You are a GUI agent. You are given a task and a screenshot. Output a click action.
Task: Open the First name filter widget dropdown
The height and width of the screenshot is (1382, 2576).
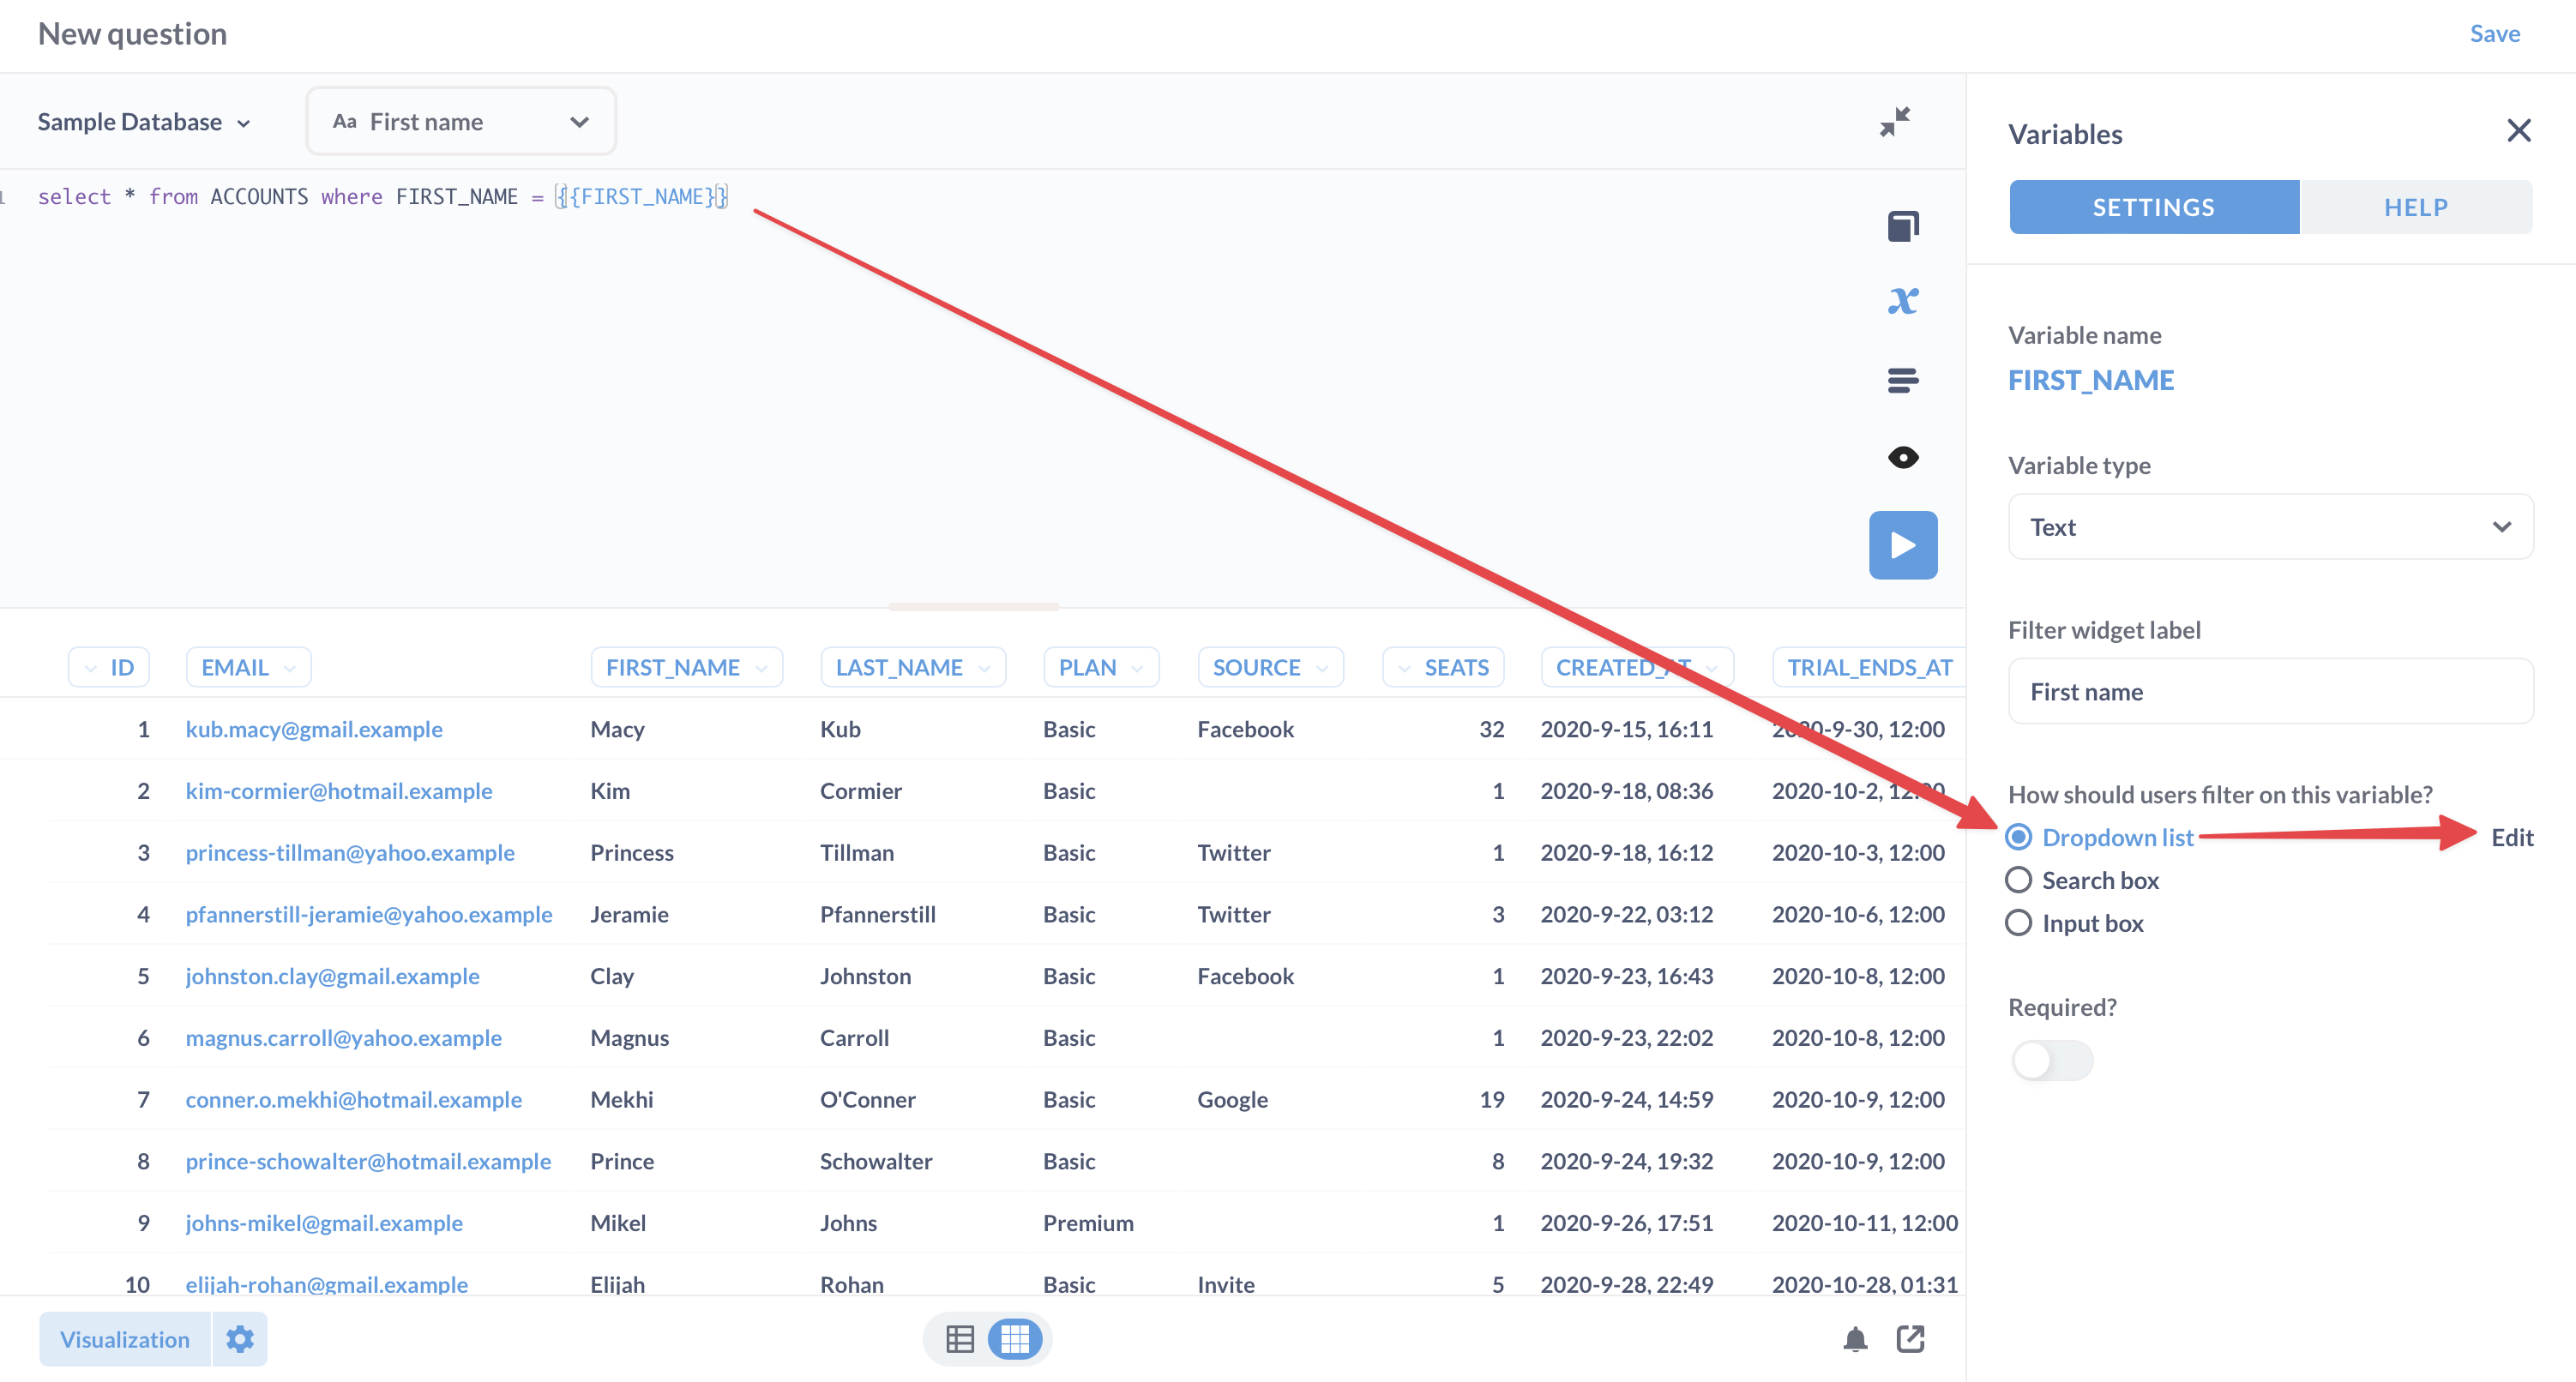pos(460,121)
